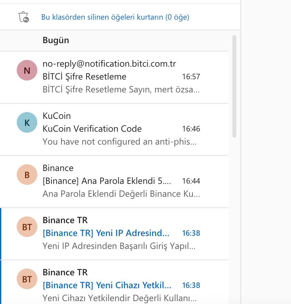Screen dimensions: 291x304
Task: Click the Bugün group header
Action: point(56,40)
